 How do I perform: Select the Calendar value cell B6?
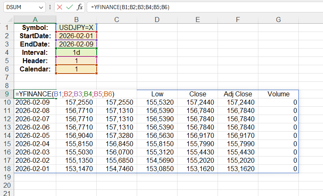coord(76,69)
